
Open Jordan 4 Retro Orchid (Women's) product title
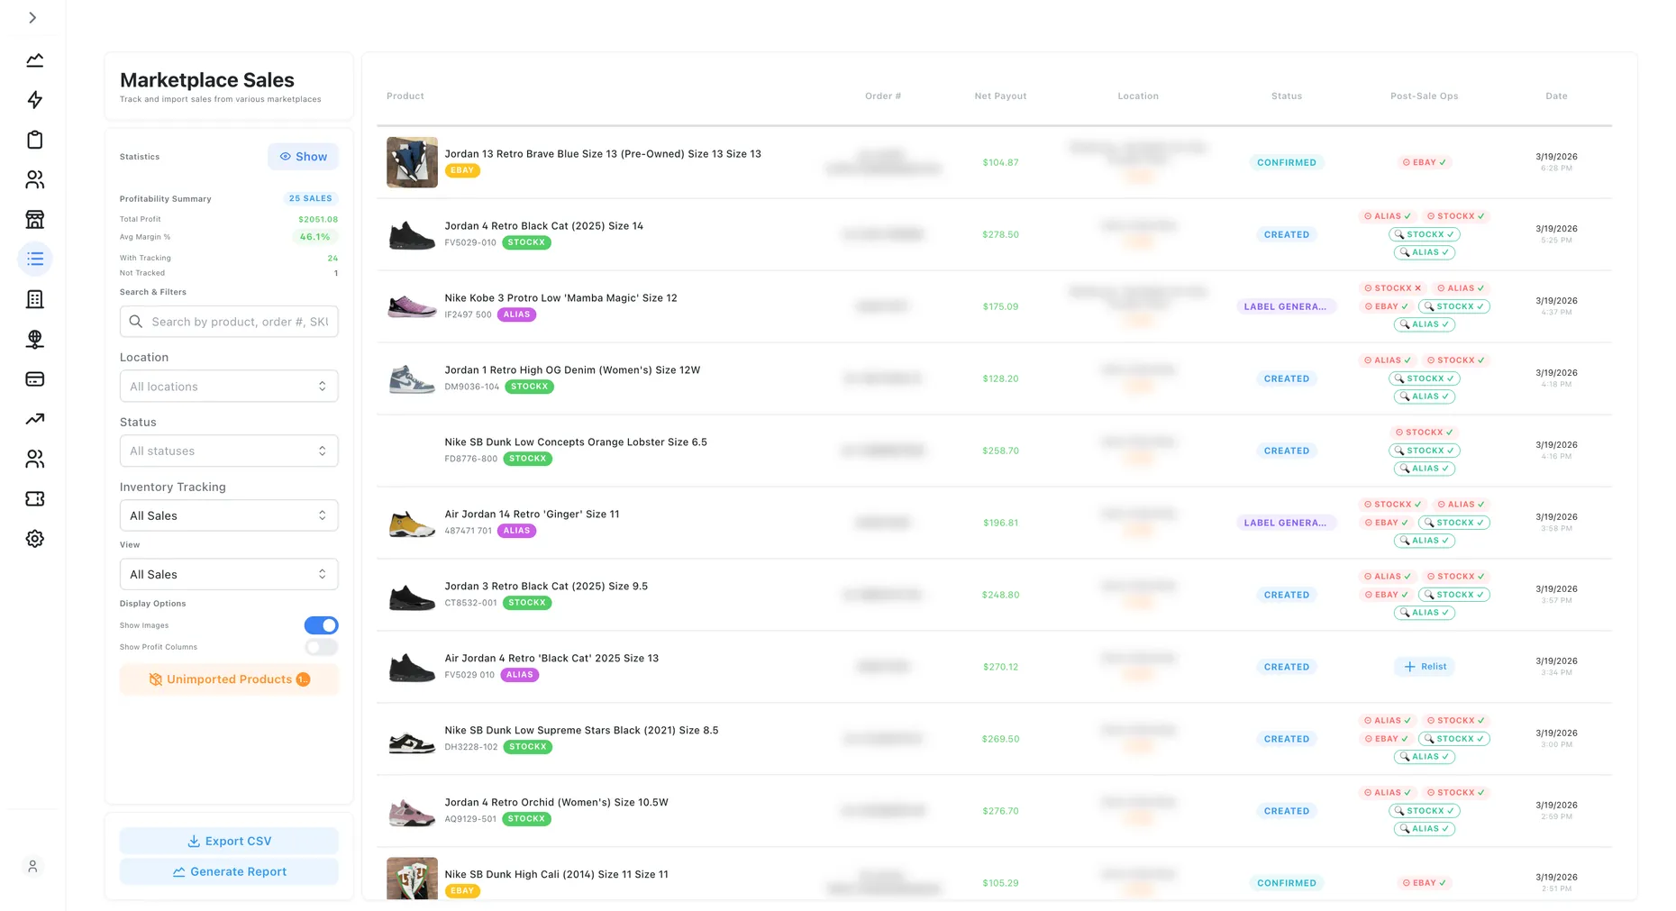[556, 803]
